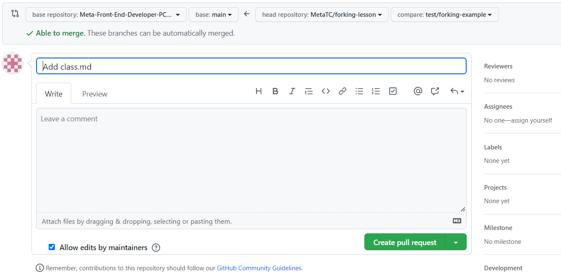Mention a user with the @ icon
Screen dimensions: 561x277
[418, 91]
